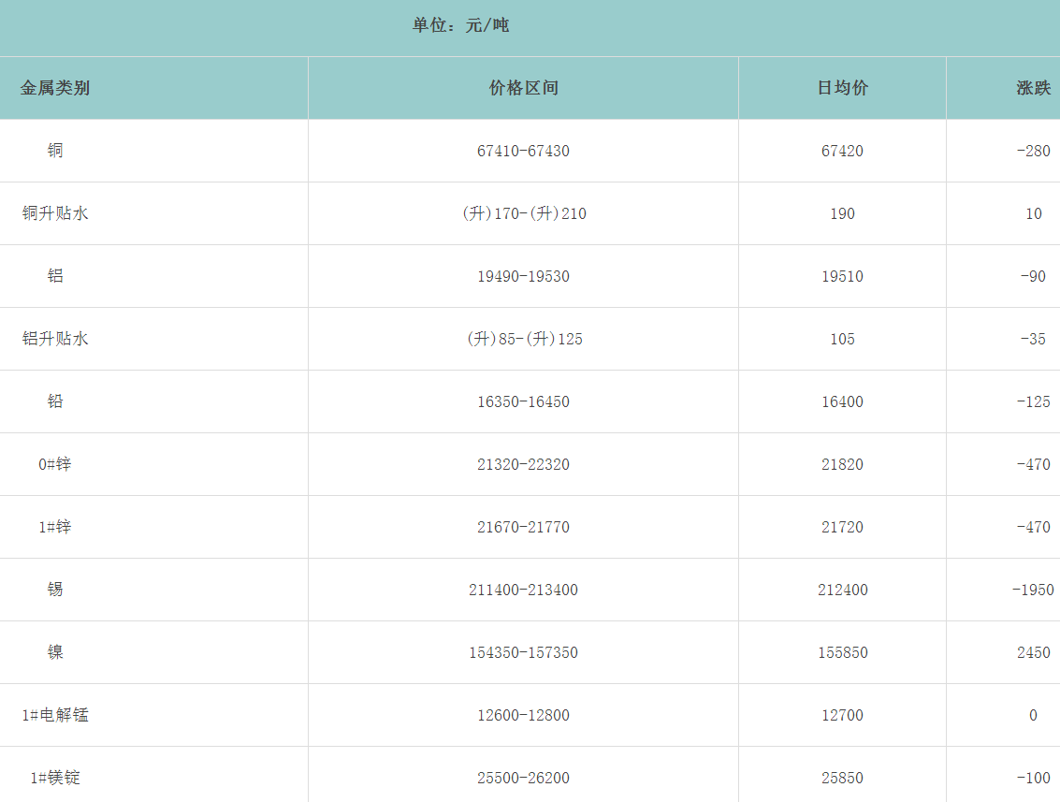Click the 0#锌 row label

point(55,464)
